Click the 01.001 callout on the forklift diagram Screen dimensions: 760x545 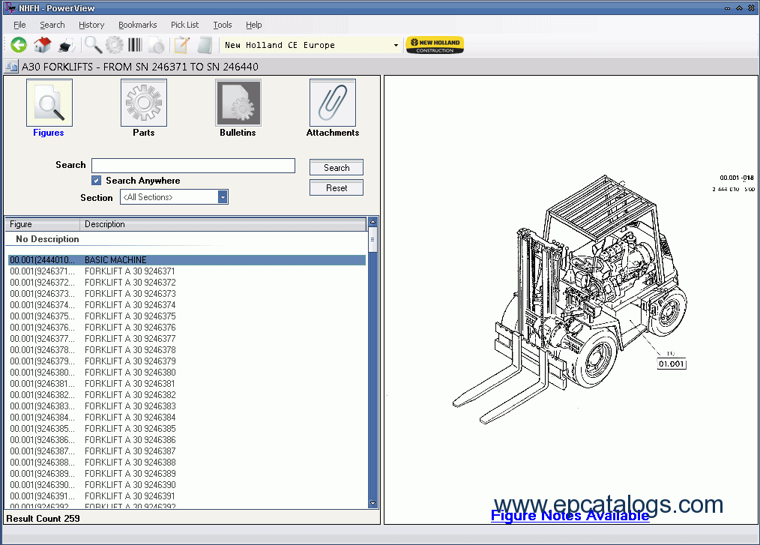click(x=672, y=364)
